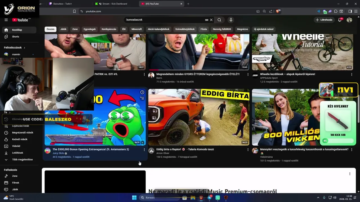This screenshot has height=202, width=360.
Task: Open the more menu for GYORS ÉTTEREM video
Action: coord(248,74)
